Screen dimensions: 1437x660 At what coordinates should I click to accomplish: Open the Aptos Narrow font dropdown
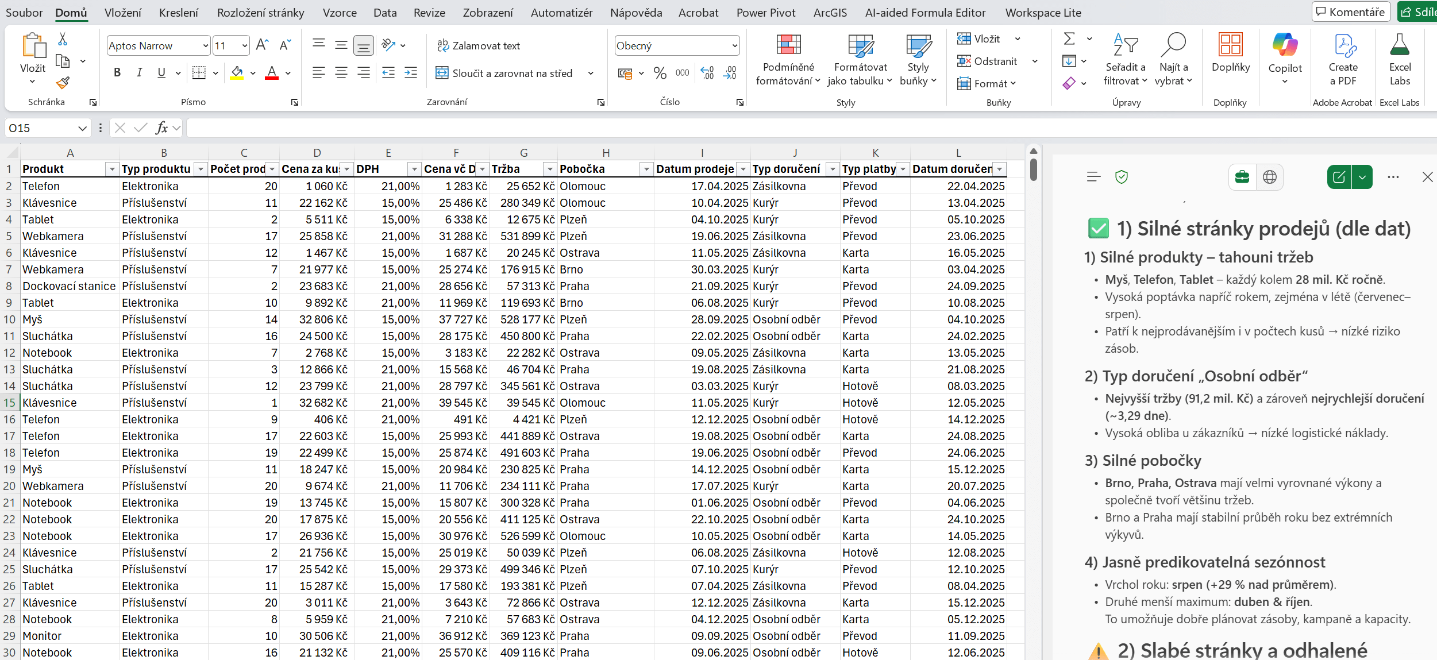205,45
